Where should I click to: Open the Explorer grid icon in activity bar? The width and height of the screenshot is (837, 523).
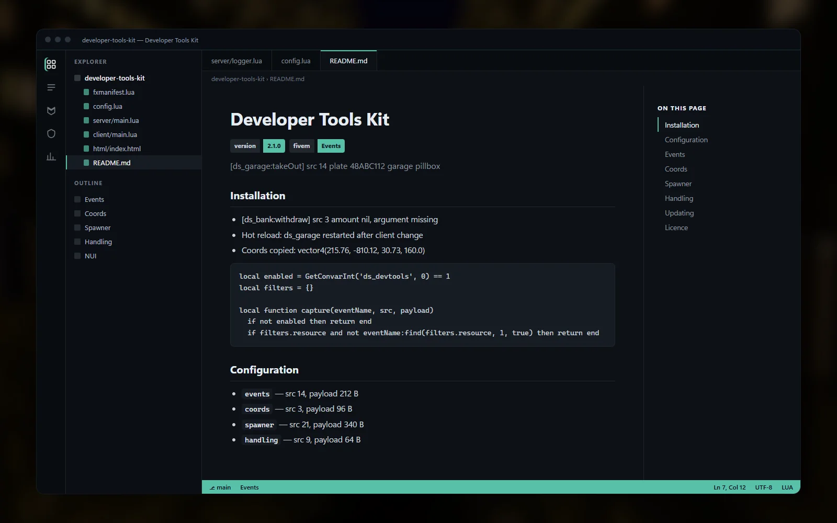tap(51, 64)
